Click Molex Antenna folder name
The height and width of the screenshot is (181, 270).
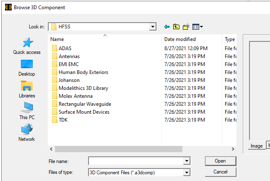click(75, 96)
